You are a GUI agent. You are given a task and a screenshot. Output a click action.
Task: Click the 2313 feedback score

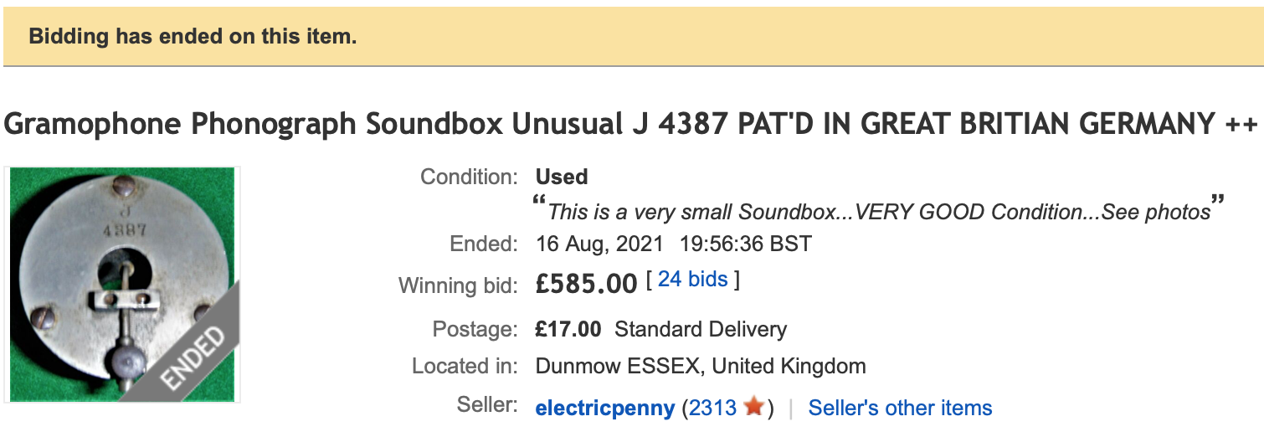[x=712, y=409]
